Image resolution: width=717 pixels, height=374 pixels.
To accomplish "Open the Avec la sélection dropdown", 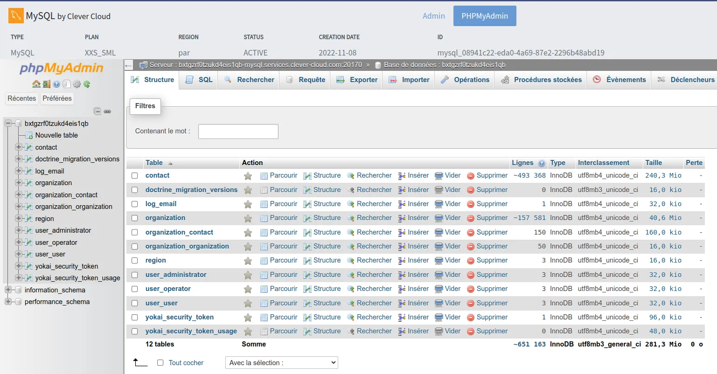I will click(x=281, y=362).
